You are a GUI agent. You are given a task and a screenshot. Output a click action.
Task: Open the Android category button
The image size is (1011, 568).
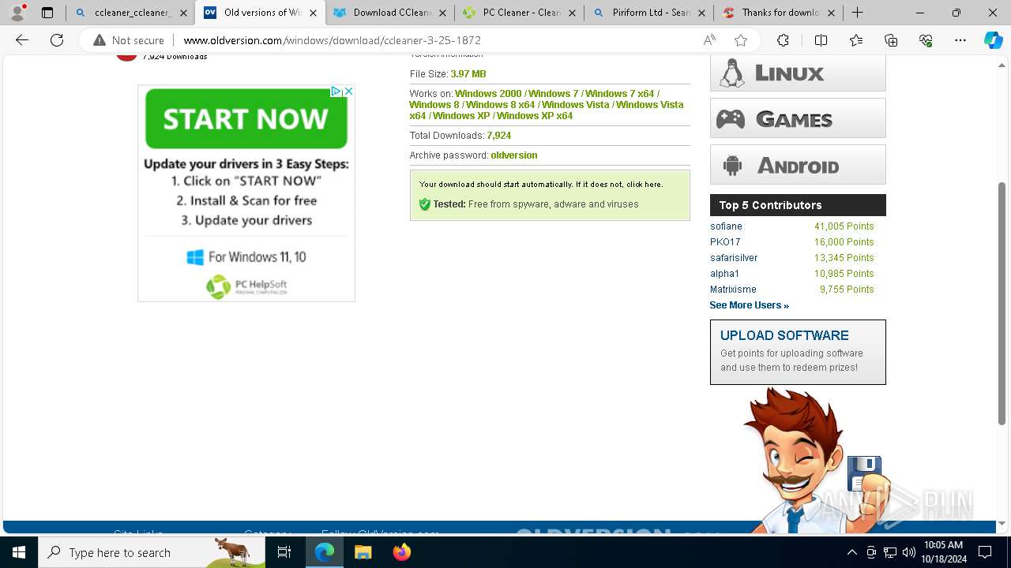pyautogui.click(x=798, y=165)
